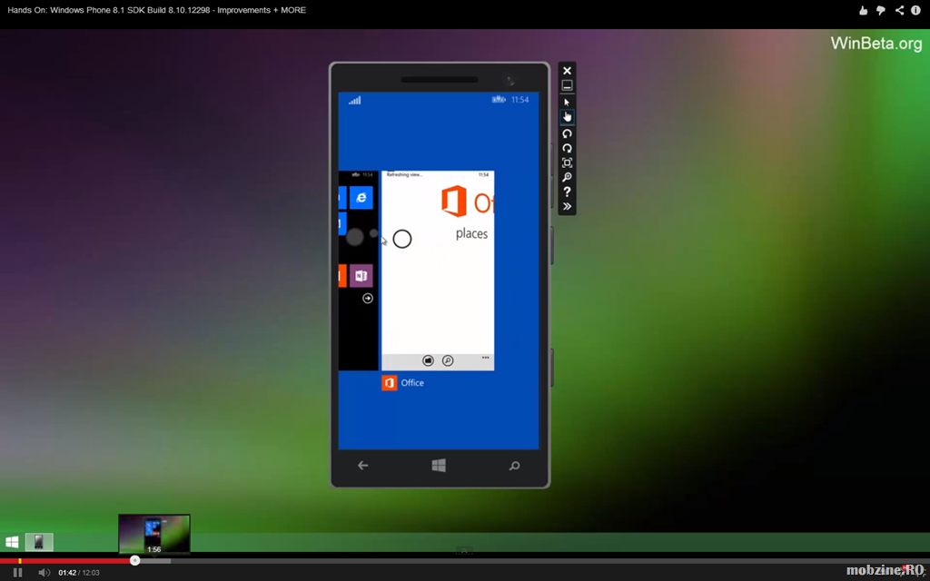
Task: Click the buffered portion of progress bar
Action: 155,561
